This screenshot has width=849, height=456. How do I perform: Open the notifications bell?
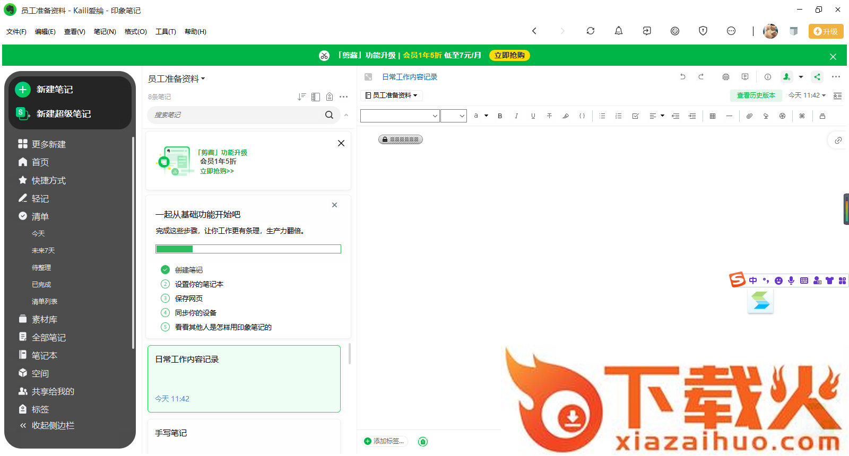(x=618, y=31)
